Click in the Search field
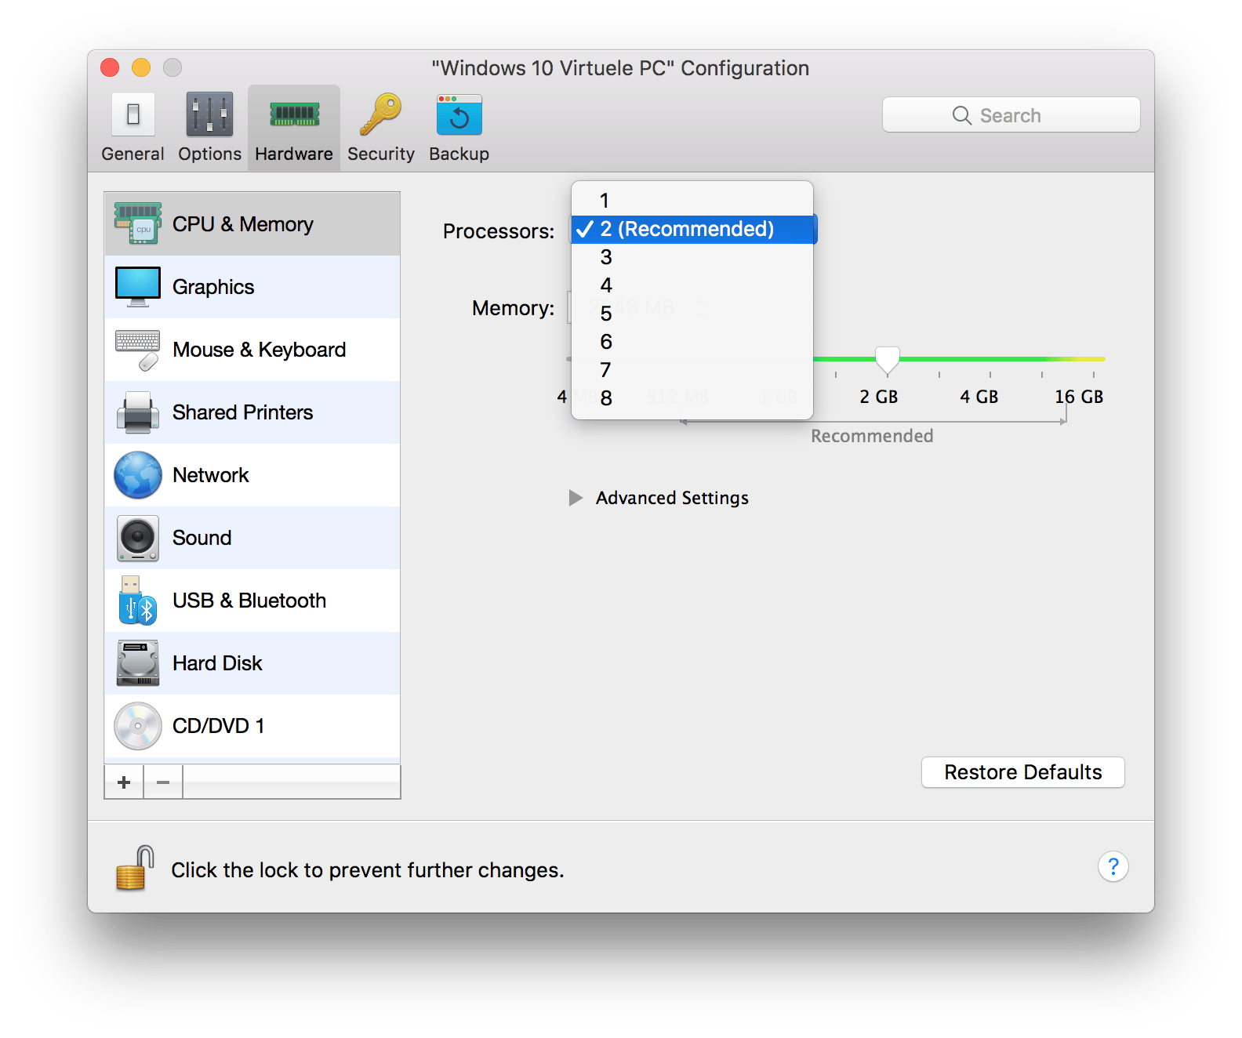The width and height of the screenshot is (1242, 1038). pyautogui.click(x=1011, y=115)
